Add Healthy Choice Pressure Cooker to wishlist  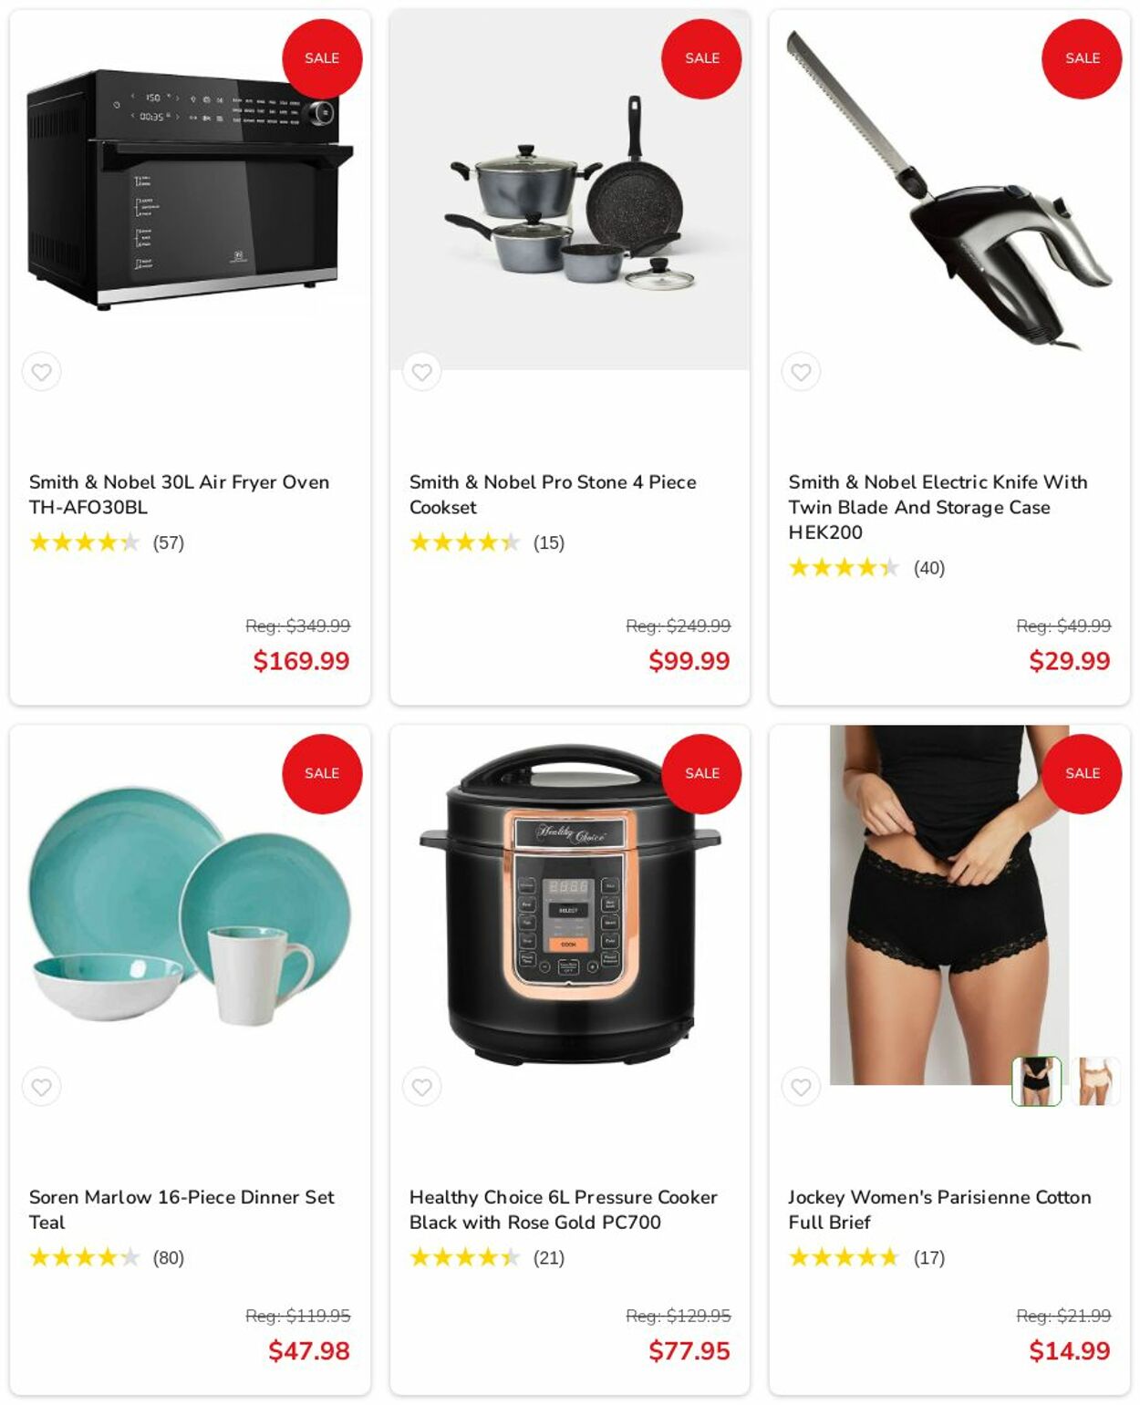421,1087
